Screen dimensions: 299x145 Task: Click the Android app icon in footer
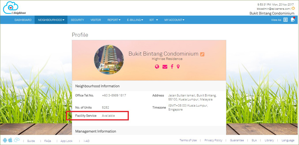(x=5, y=141)
